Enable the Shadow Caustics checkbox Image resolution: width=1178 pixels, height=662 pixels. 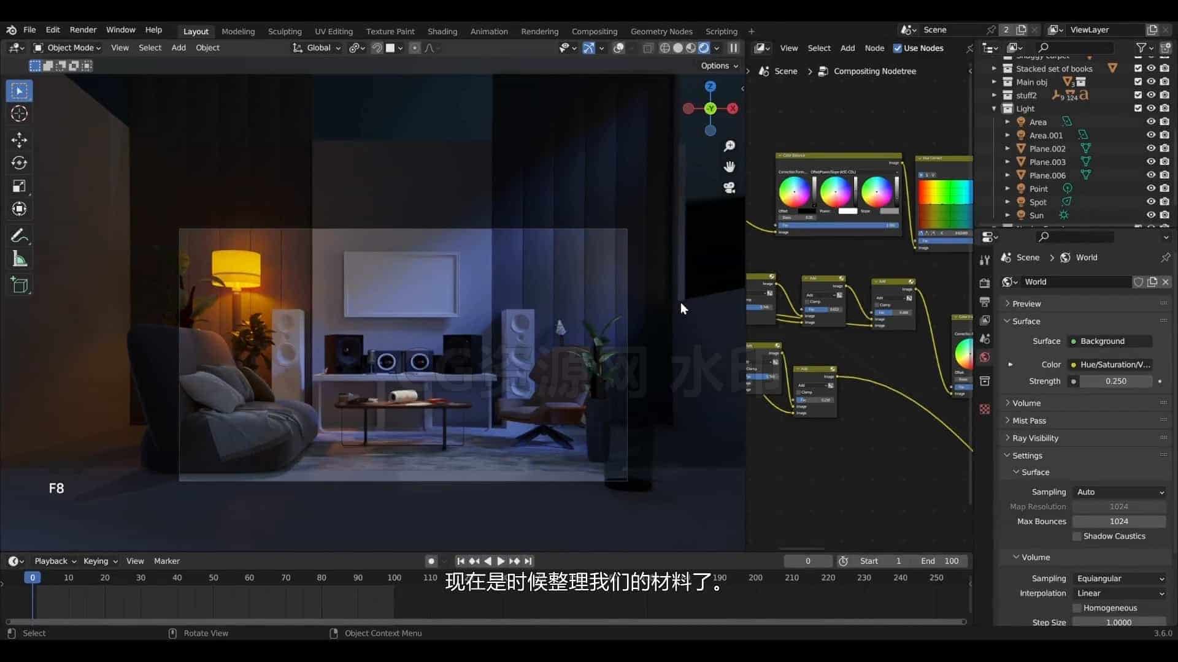(x=1077, y=536)
